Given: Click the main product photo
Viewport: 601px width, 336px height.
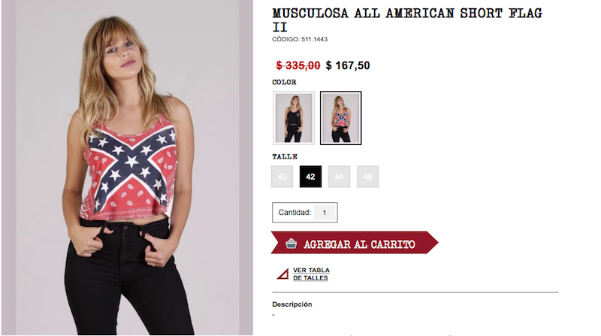Looking at the screenshot, I should click(x=127, y=168).
